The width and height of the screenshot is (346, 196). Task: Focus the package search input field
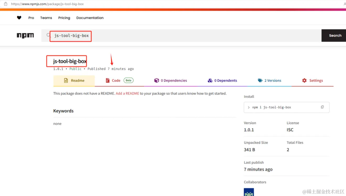(181, 36)
